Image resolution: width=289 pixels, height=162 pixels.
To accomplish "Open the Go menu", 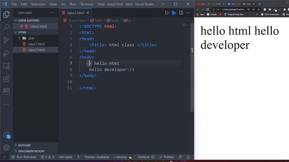I will 63,4.
